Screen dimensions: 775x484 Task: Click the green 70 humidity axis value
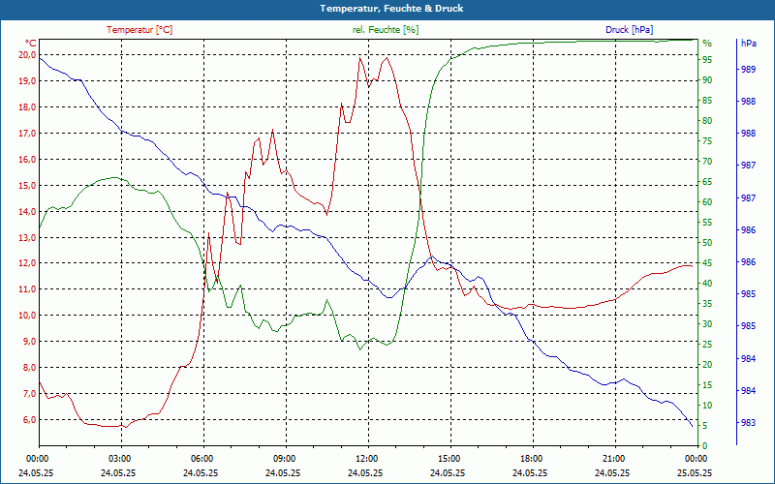tap(707, 162)
